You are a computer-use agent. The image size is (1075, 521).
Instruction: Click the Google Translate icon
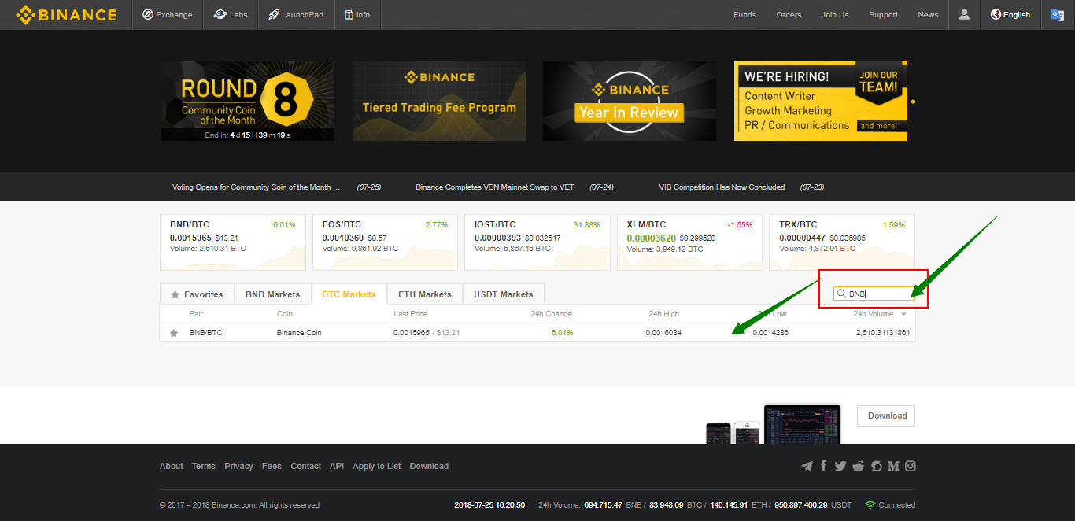(x=1057, y=14)
